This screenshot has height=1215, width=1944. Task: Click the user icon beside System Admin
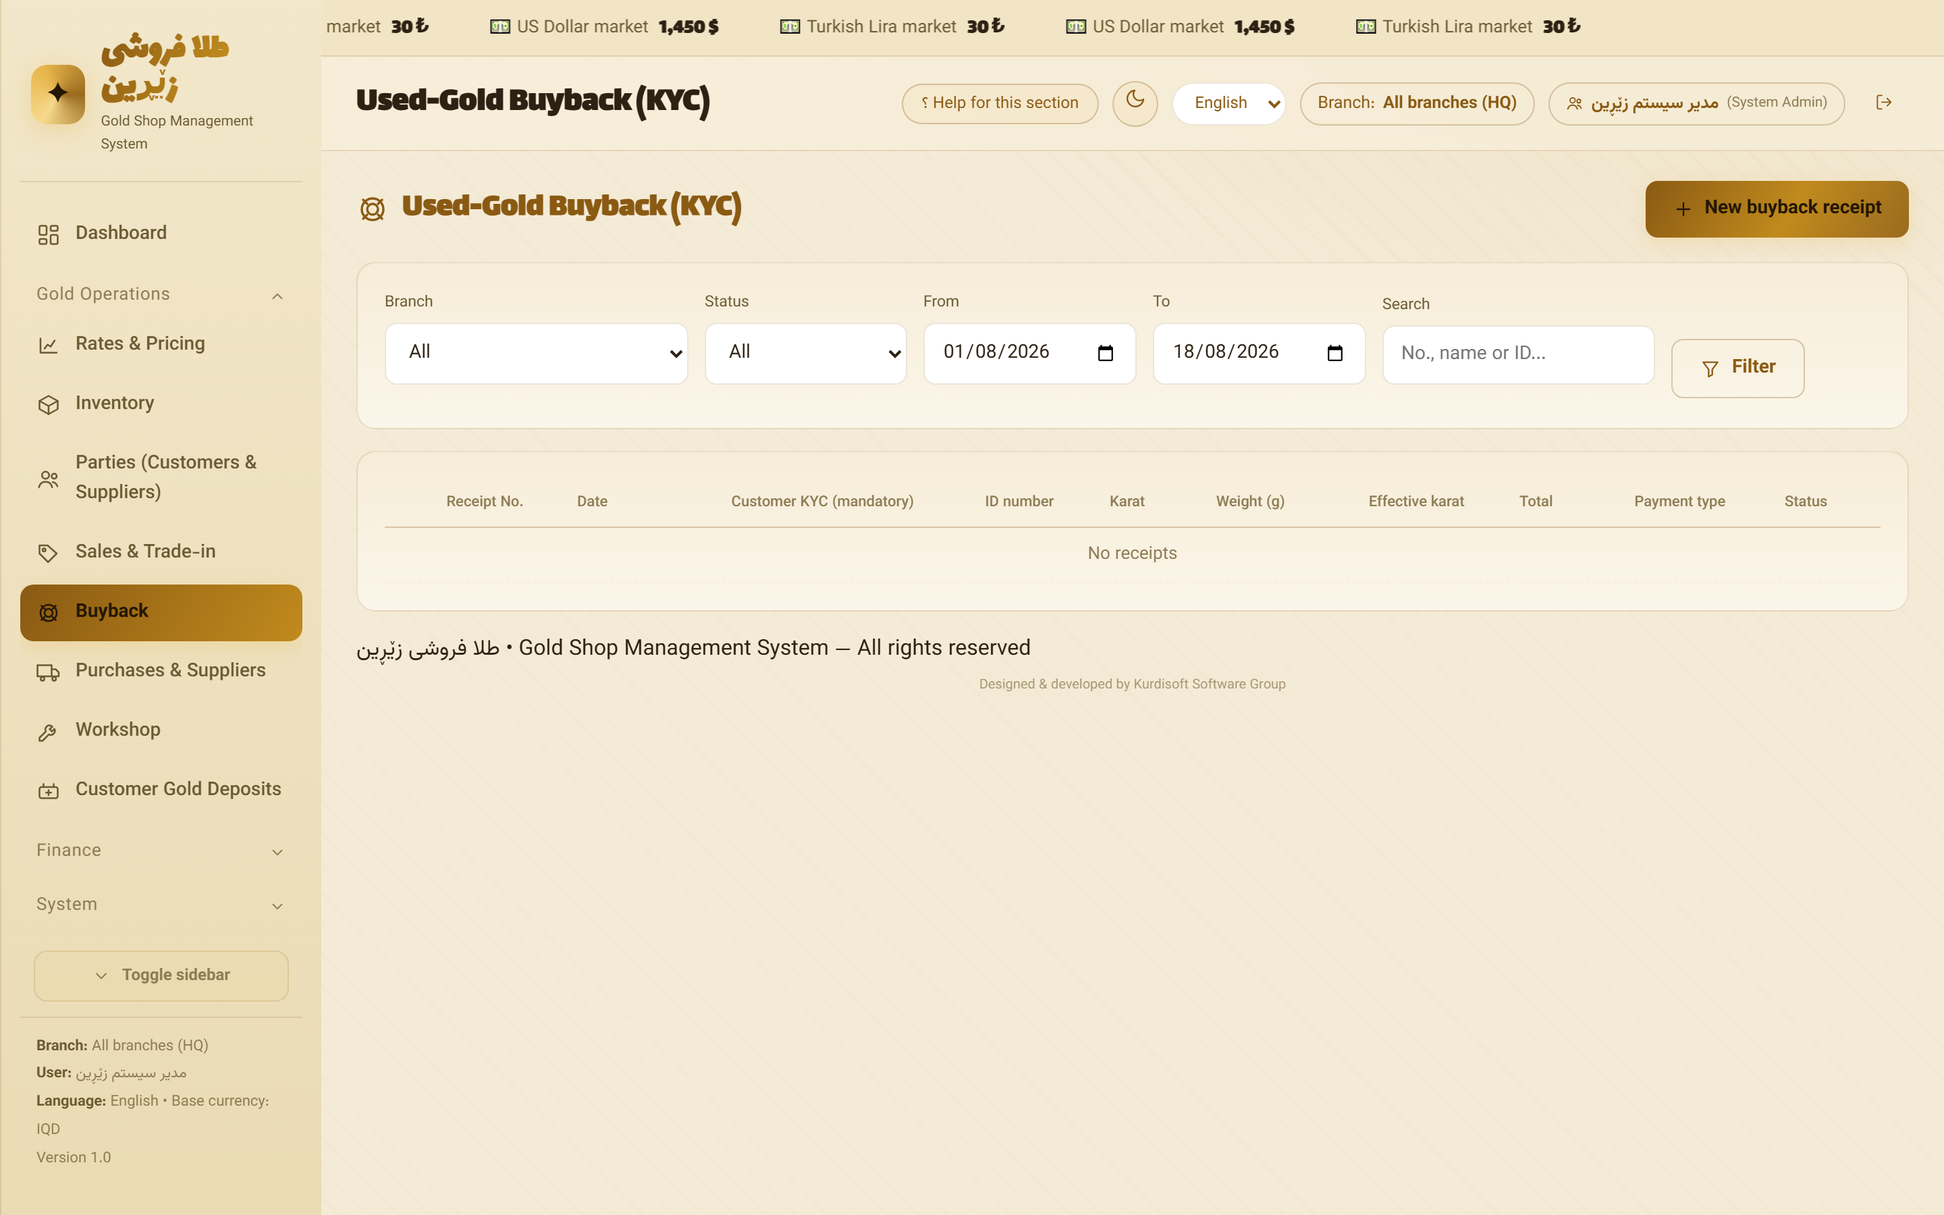(x=1575, y=104)
